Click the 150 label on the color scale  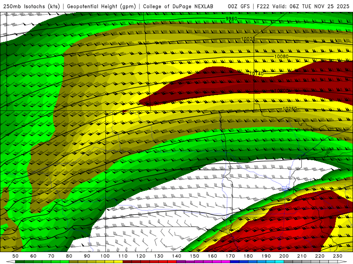(x=195, y=256)
